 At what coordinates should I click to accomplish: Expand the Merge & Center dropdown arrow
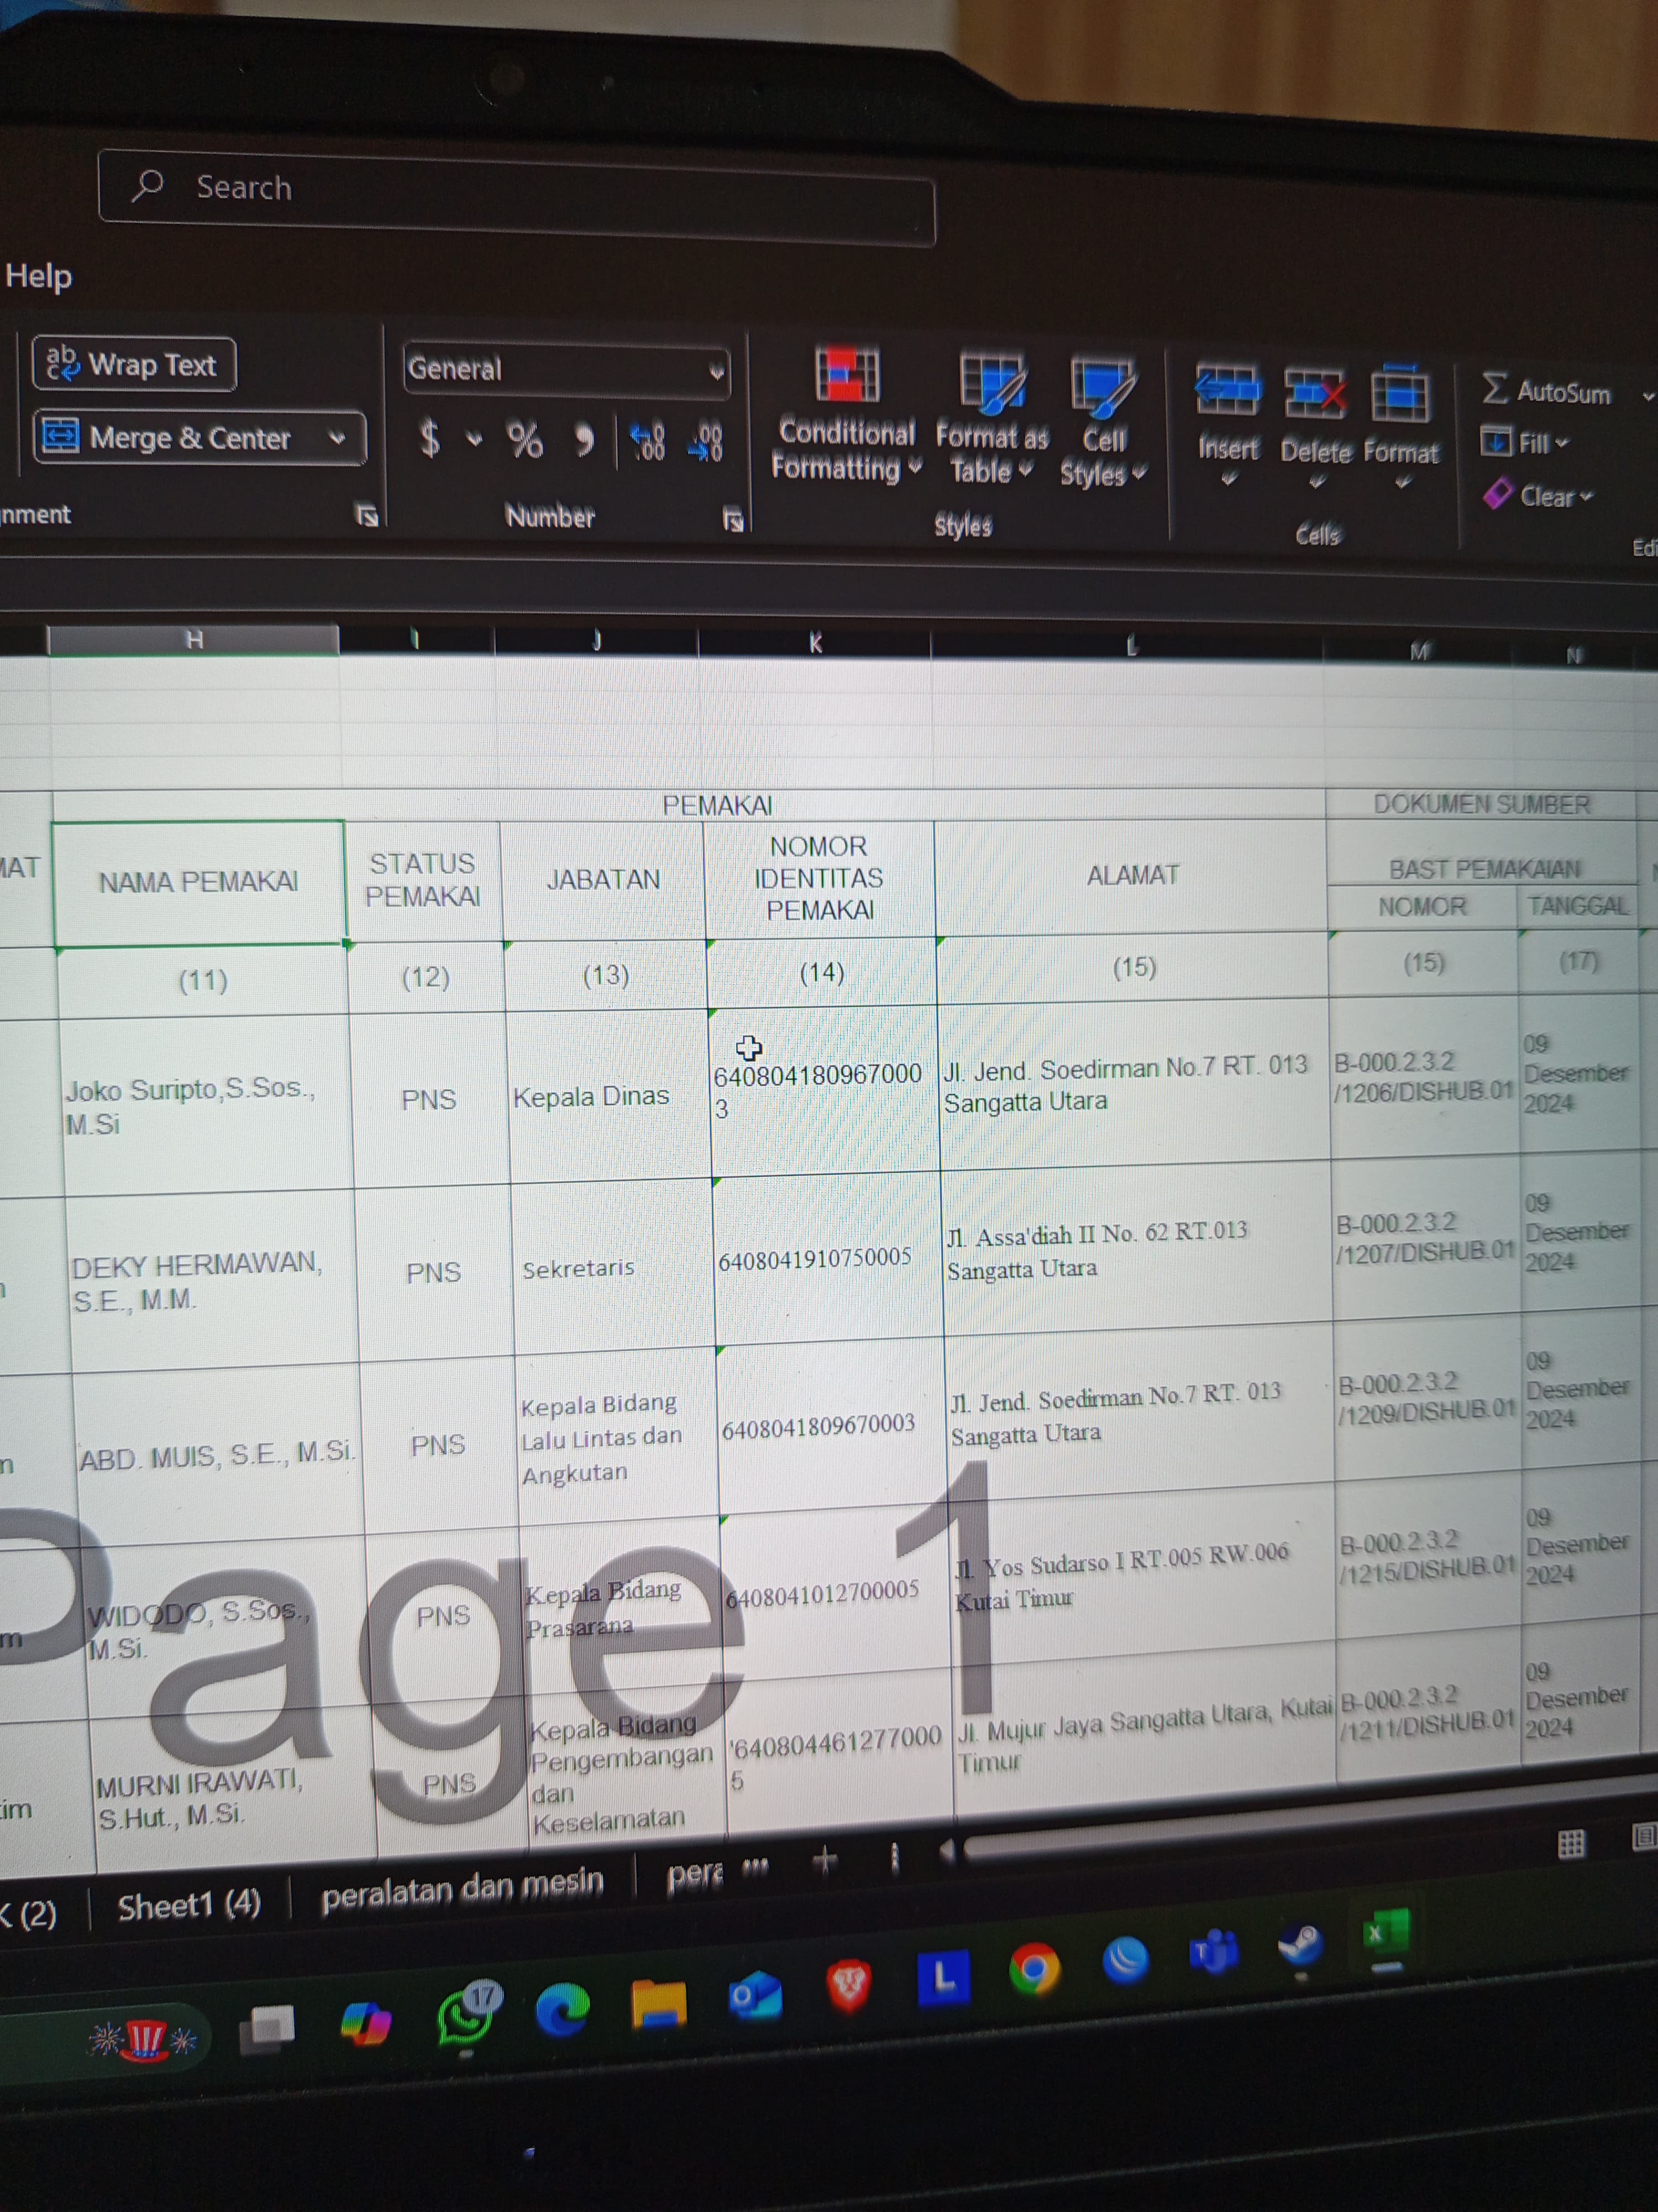[x=338, y=438]
